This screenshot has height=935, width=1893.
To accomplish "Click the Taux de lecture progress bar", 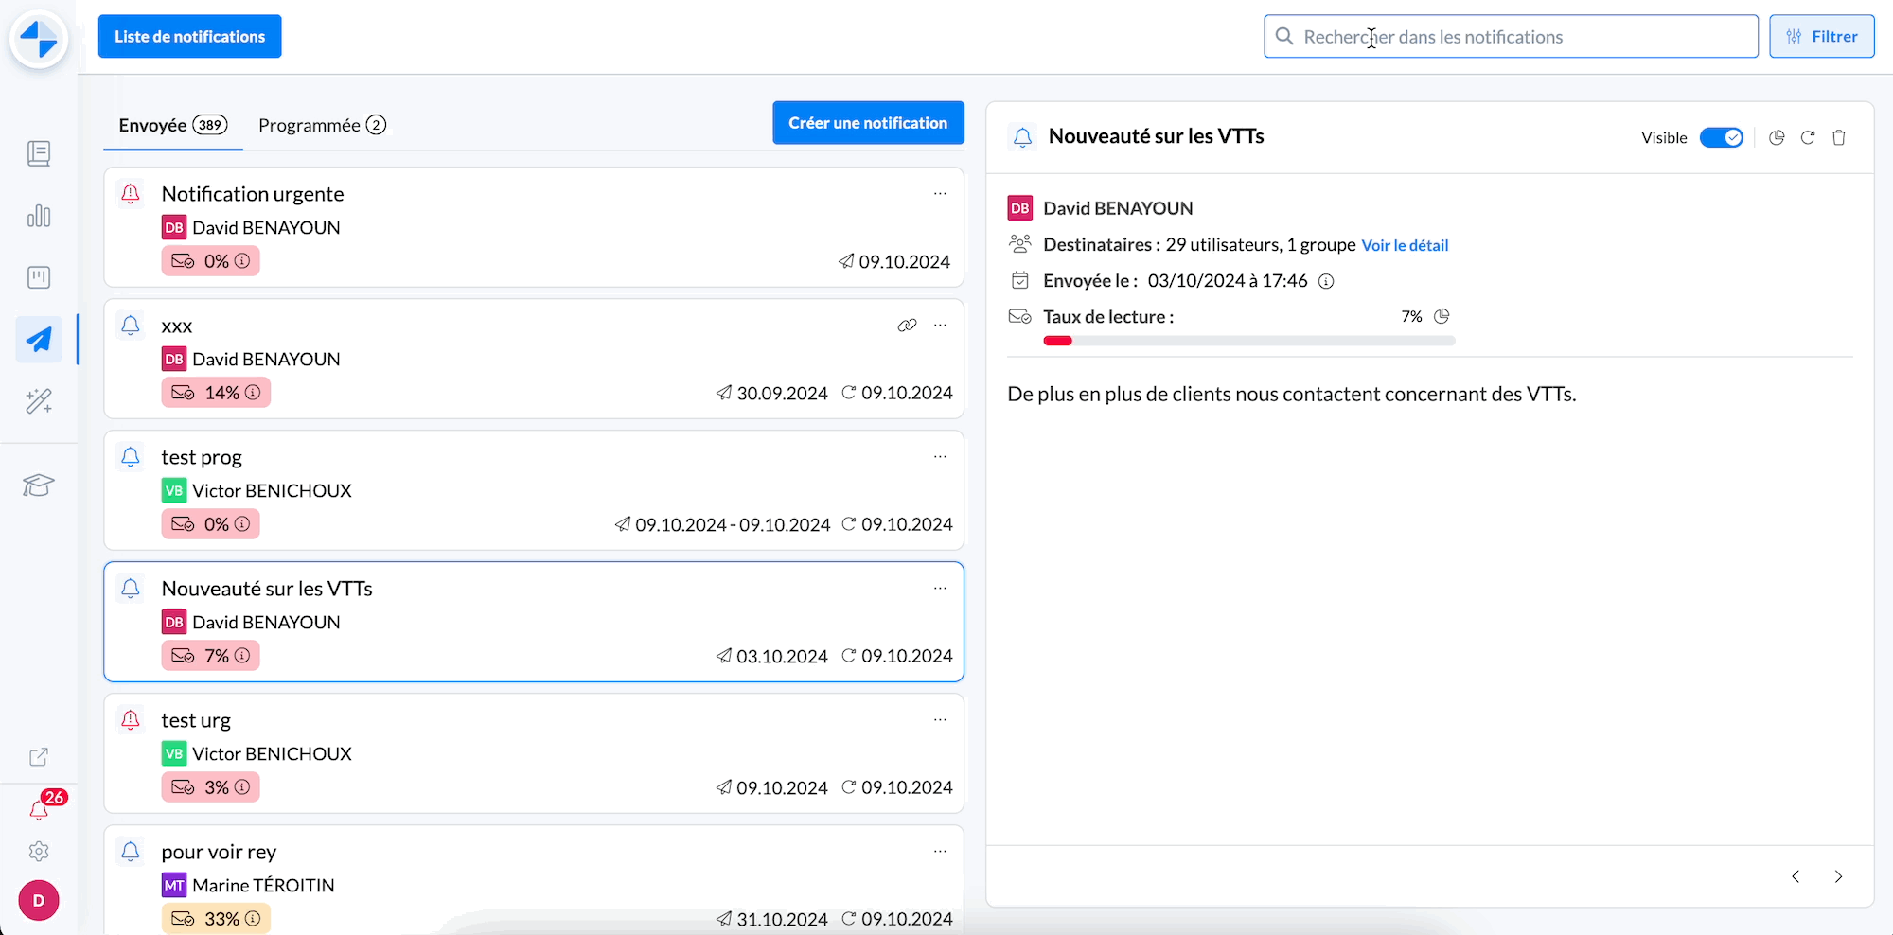I will point(1248,341).
